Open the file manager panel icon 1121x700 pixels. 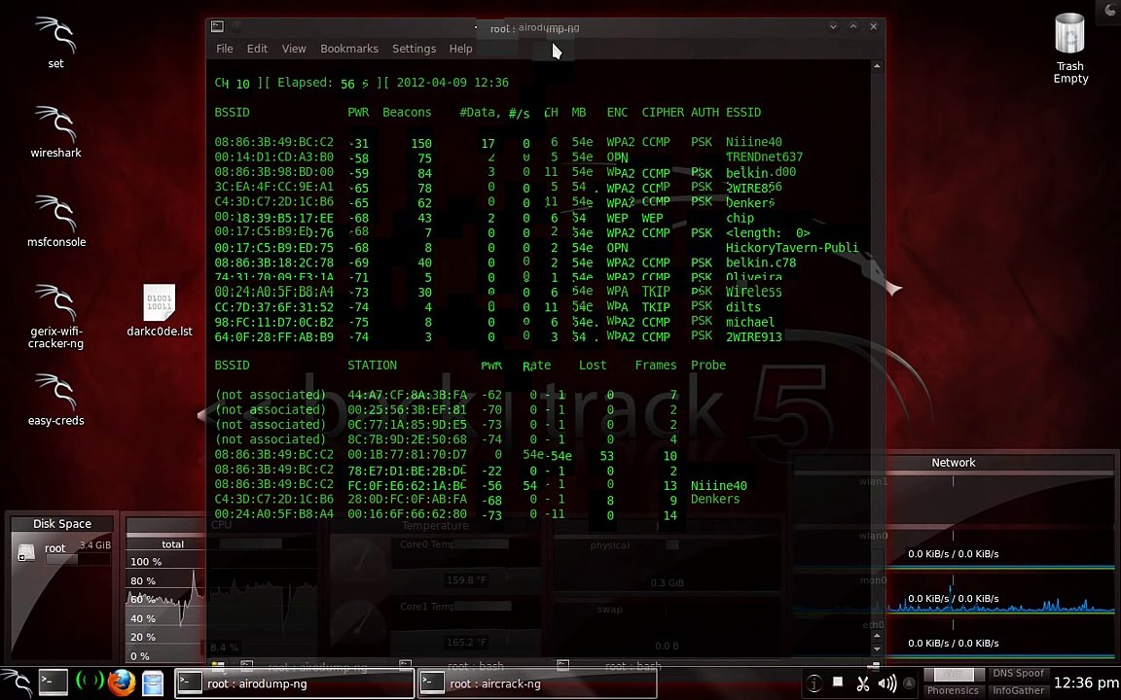click(x=152, y=682)
